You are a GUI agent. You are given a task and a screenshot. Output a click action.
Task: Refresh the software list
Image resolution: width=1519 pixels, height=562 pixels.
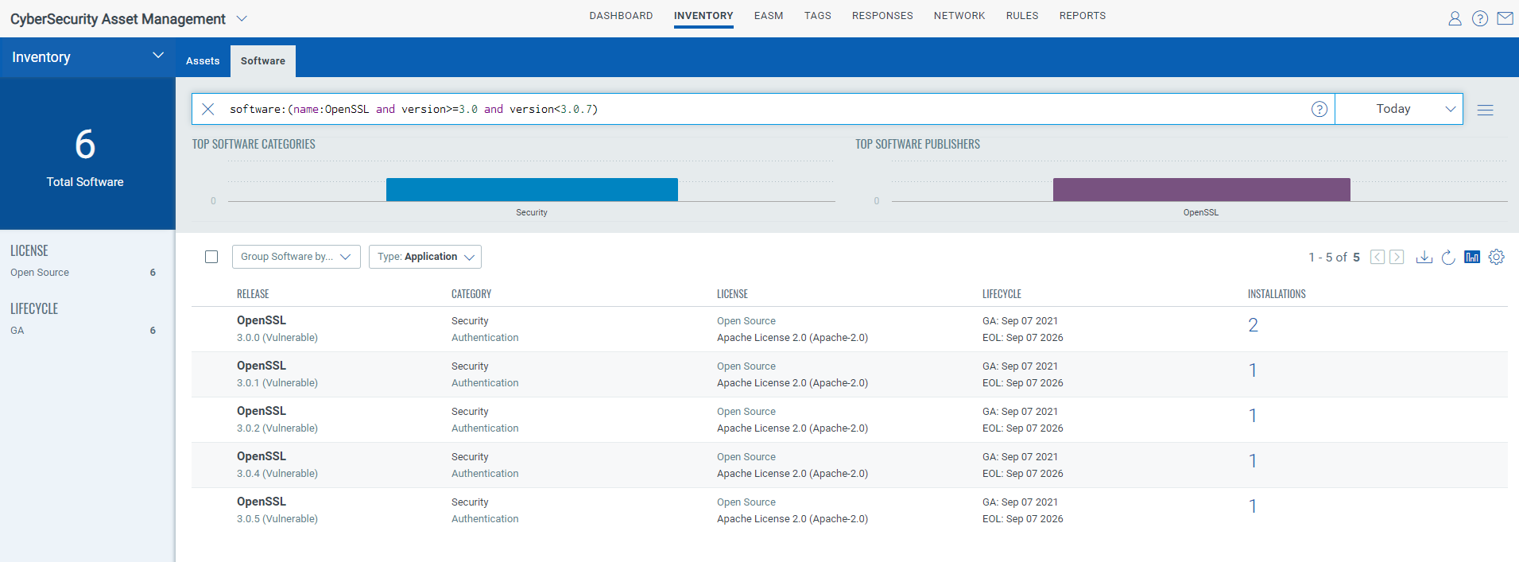click(x=1448, y=257)
